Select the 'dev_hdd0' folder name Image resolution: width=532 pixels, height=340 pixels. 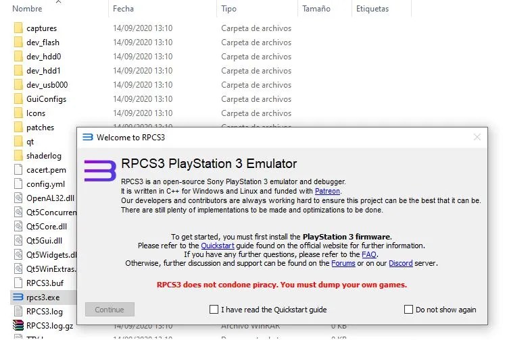tap(43, 57)
